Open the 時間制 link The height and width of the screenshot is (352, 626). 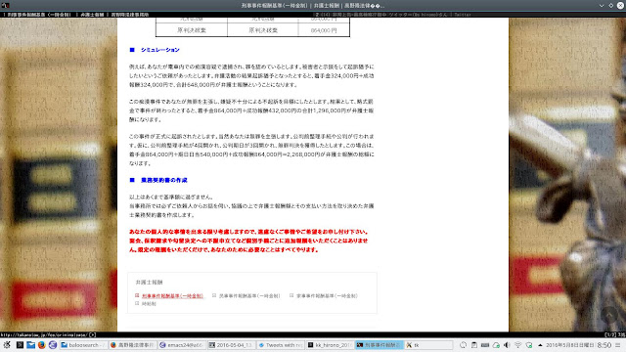[149, 304]
